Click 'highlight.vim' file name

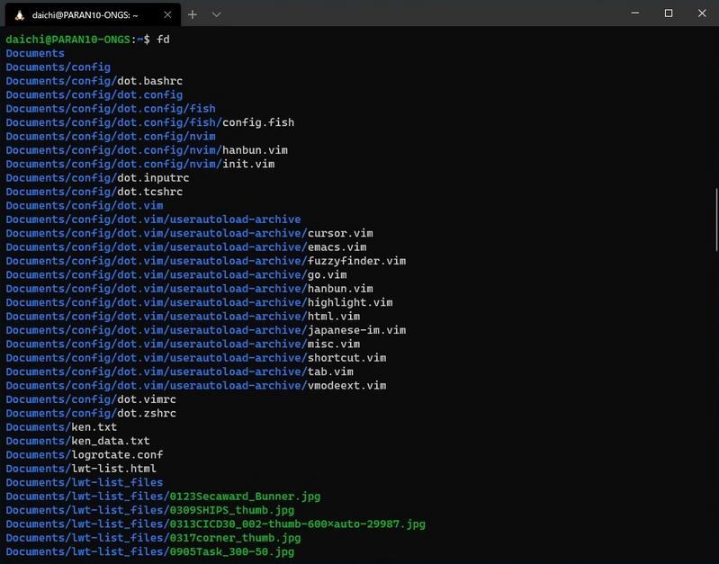pyautogui.click(x=350, y=302)
